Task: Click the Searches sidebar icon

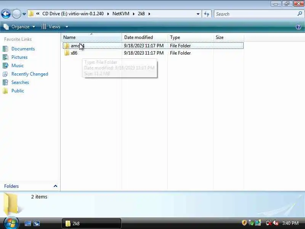Action: point(5,82)
